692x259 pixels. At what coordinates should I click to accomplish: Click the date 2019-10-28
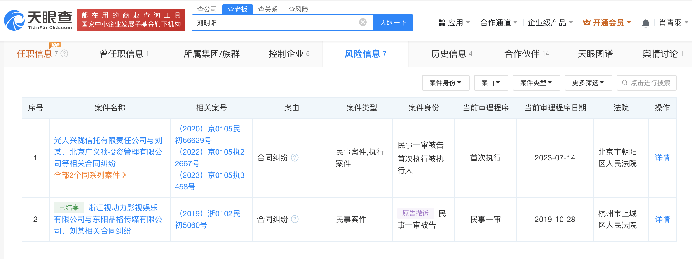[x=555, y=219]
